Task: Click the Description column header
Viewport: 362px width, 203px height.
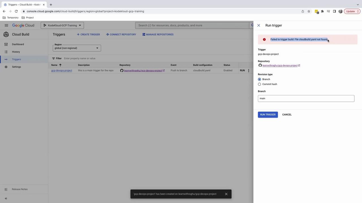Action: [84, 65]
